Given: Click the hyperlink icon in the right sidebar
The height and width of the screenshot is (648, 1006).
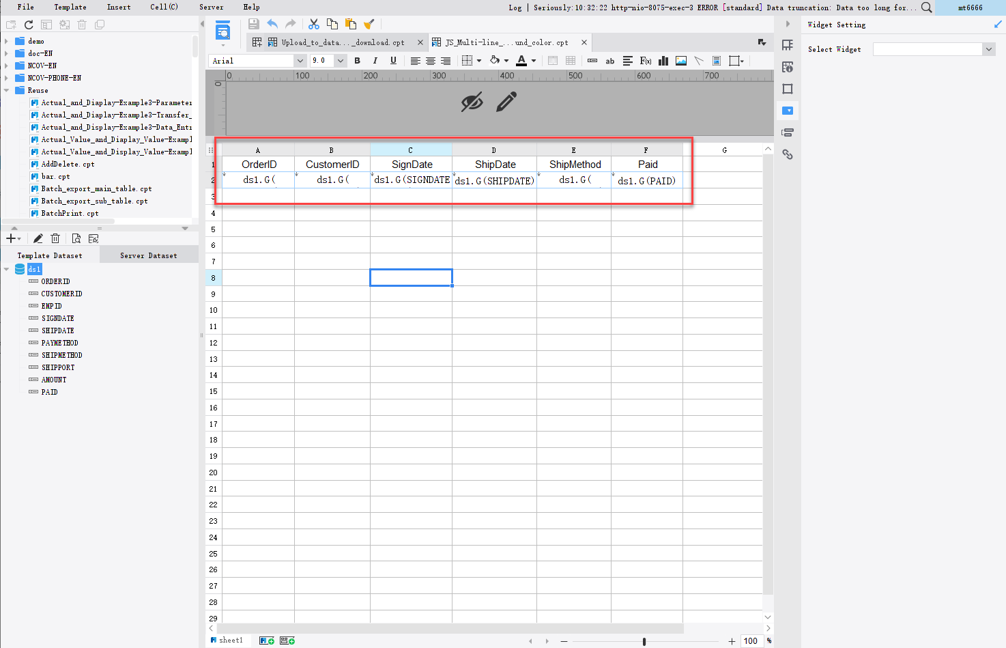Looking at the screenshot, I should click(x=788, y=154).
